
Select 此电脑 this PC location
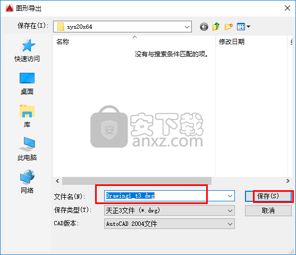point(27,149)
